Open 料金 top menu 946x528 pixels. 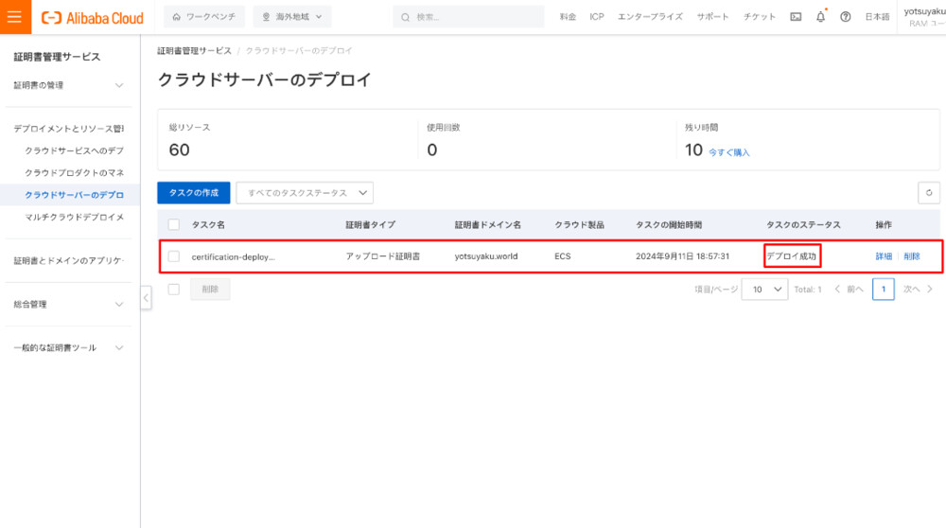[568, 17]
